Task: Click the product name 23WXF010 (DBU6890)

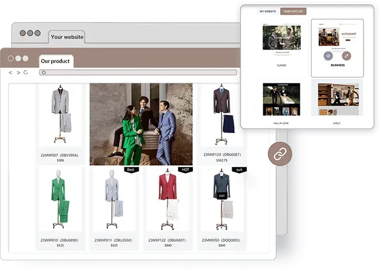Action: (59, 240)
